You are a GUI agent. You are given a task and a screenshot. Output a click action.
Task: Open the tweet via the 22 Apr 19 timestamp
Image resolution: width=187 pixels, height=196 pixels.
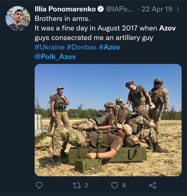click(157, 9)
